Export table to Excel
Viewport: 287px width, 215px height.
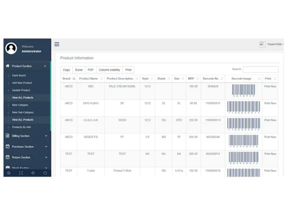79,70
